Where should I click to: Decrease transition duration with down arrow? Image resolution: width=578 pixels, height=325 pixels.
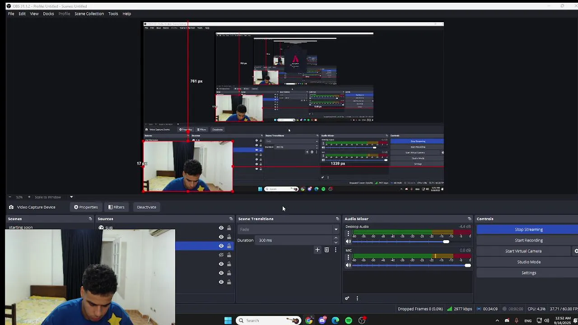coord(336,242)
